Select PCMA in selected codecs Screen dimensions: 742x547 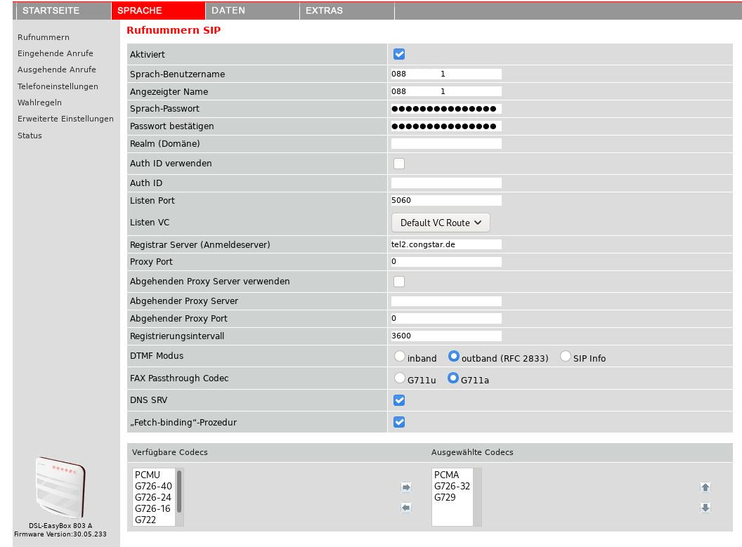453,475
